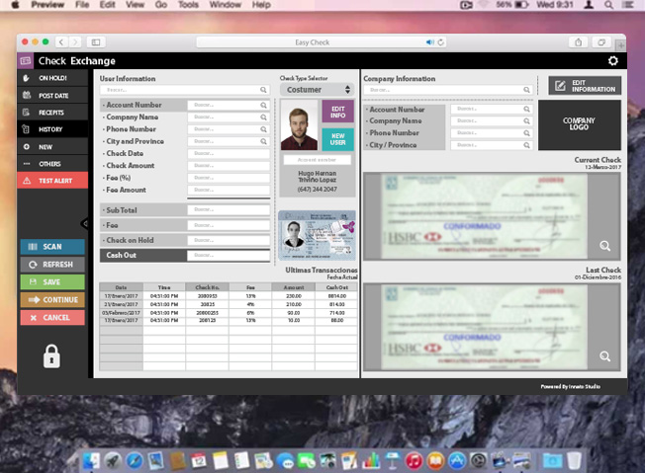Click the customer ID card thumbnail
The height and width of the screenshot is (473, 645).
(317, 234)
